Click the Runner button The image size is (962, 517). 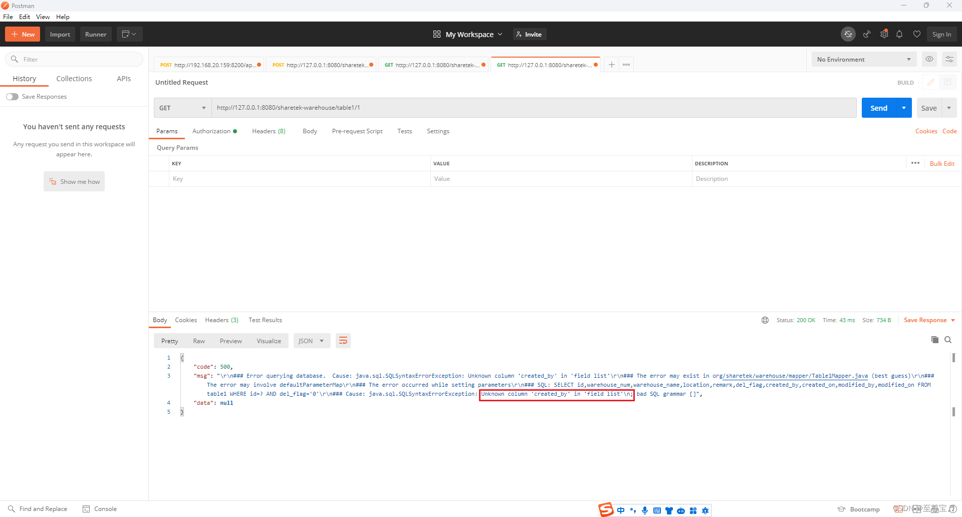(96, 34)
